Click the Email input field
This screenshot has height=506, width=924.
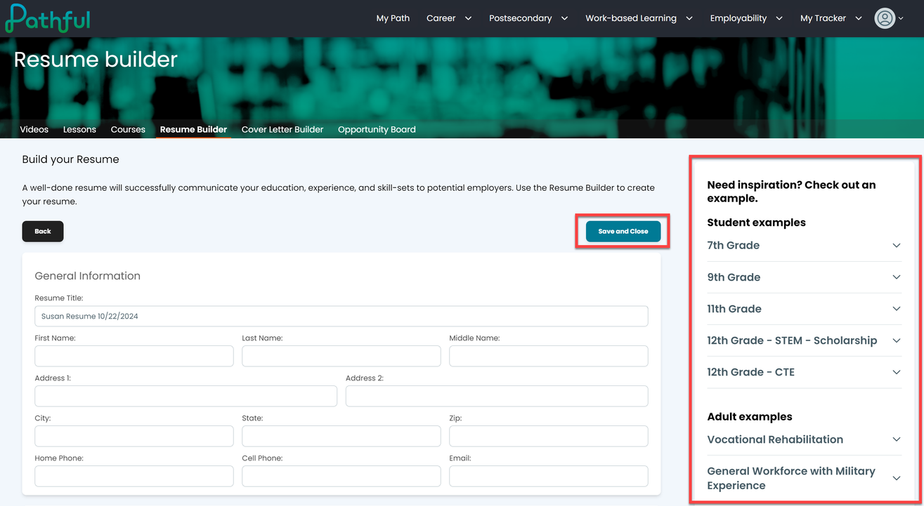tap(549, 476)
